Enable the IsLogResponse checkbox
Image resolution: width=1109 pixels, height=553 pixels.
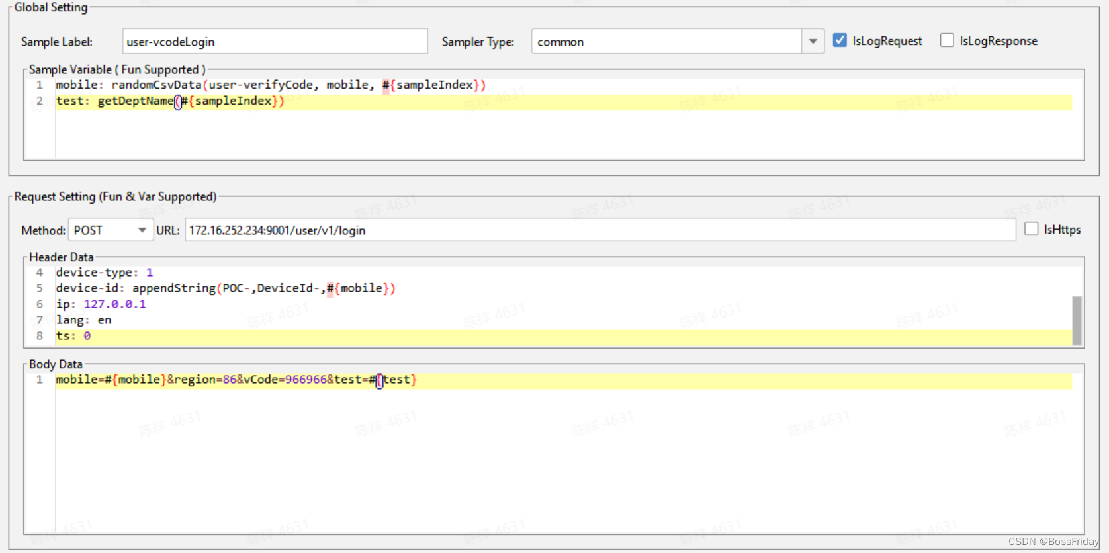(947, 40)
